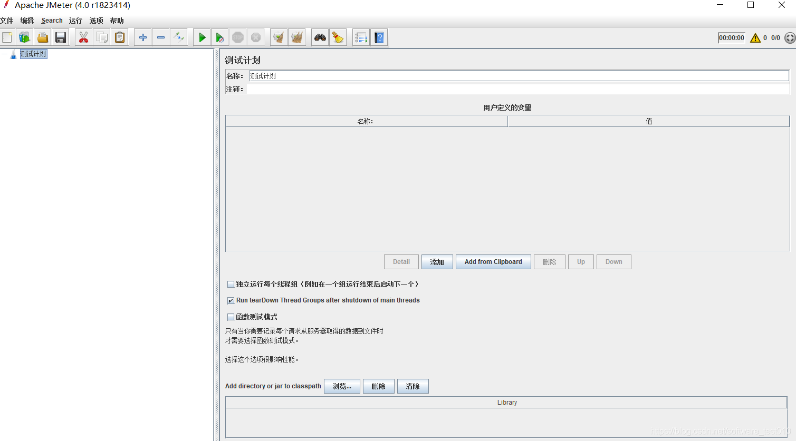
Task: Click the Detail button
Action: (401, 262)
